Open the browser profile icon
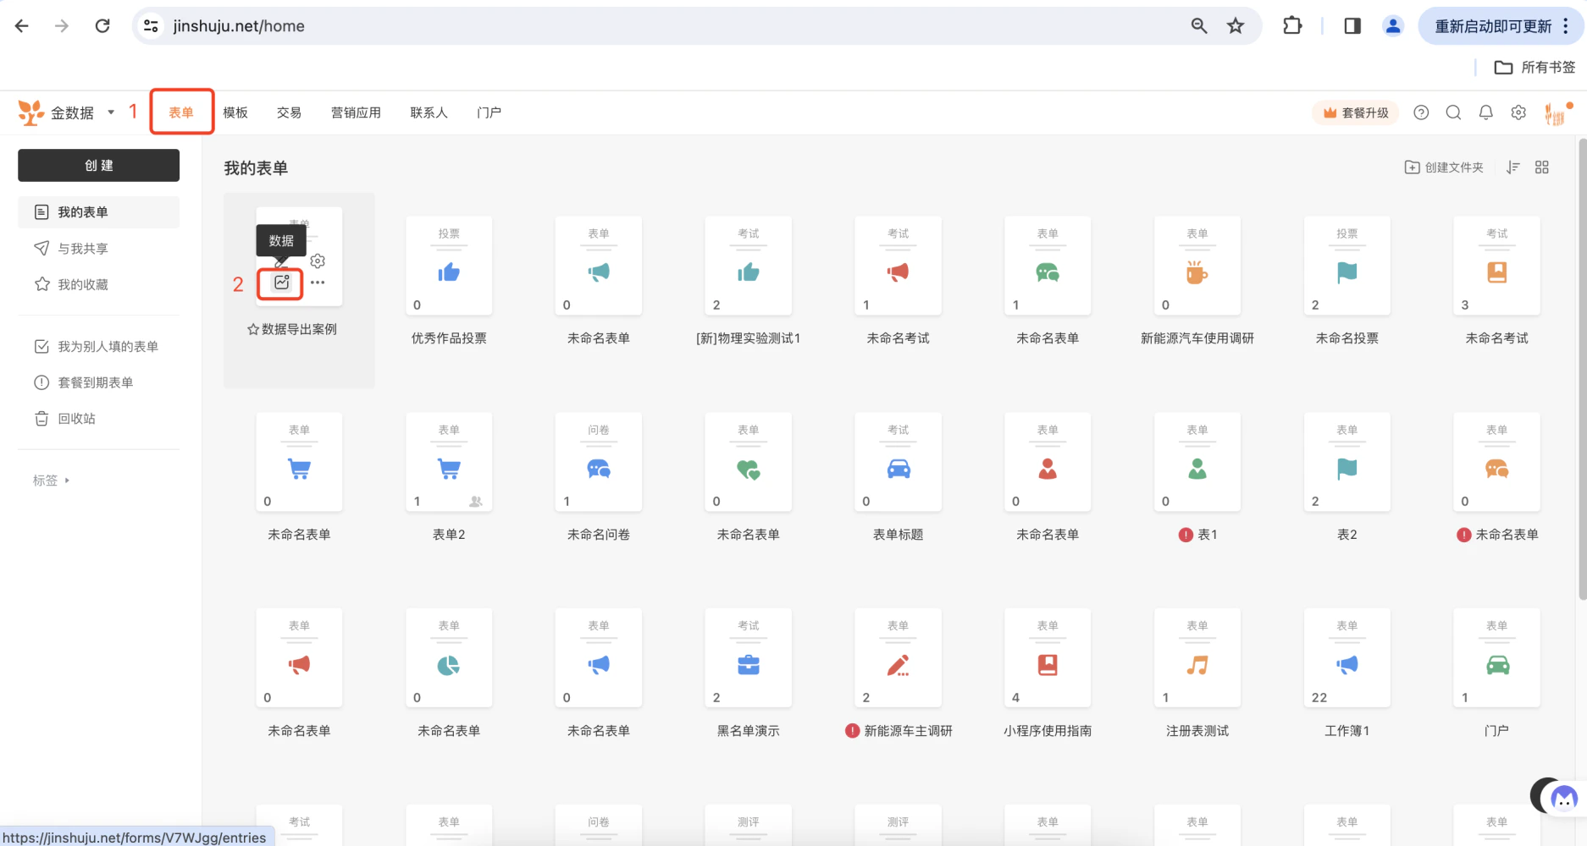 coord(1393,26)
